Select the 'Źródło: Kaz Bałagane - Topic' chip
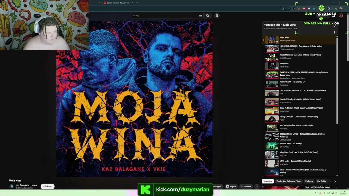This screenshot has height=196, width=349. click(x=289, y=181)
